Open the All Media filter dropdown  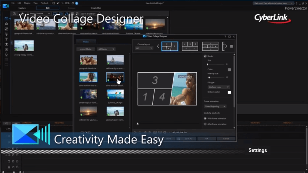tap(106, 49)
